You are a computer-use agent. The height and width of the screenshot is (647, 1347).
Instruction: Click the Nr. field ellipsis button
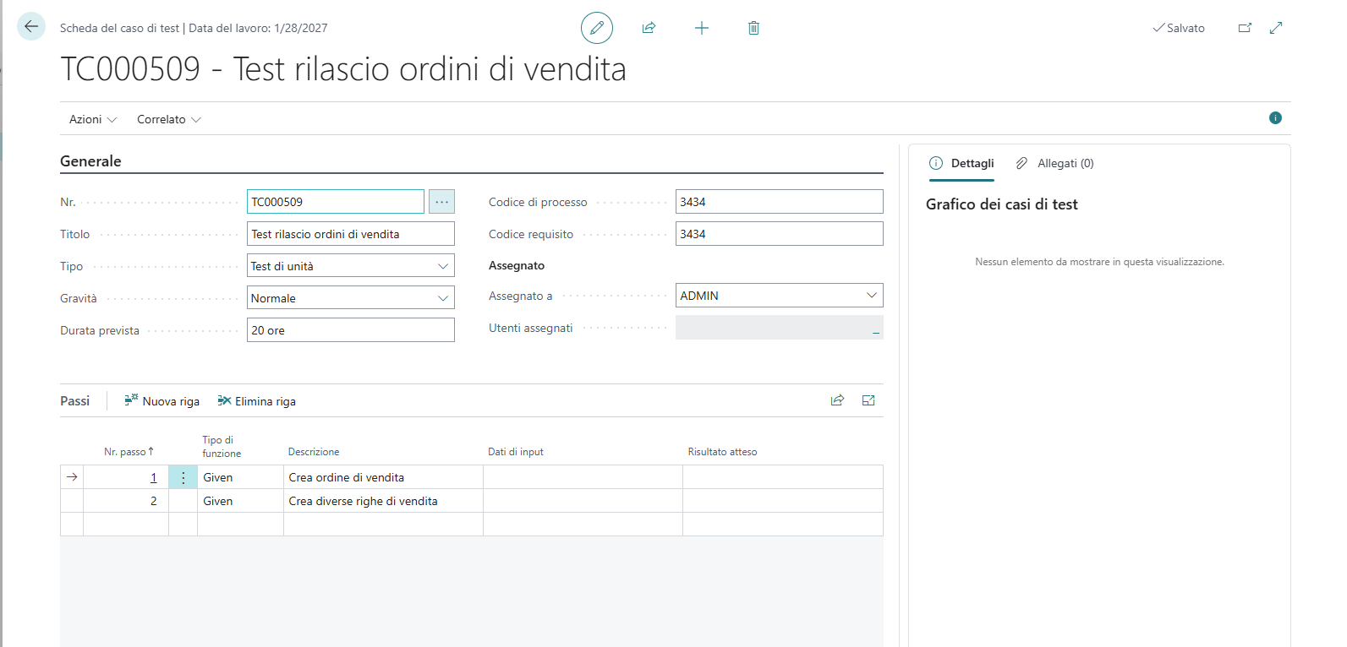[x=441, y=202]
